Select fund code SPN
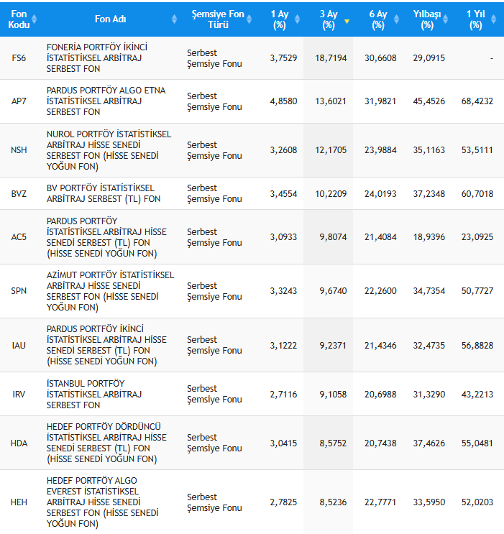 [x=19, y=291]
